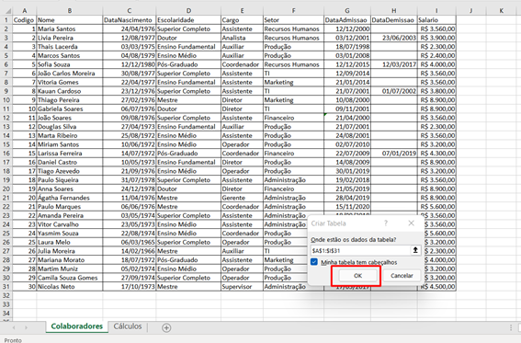
Task: Select the cell 'João Carlos Moreira'
Action: (x=70, y=74)
